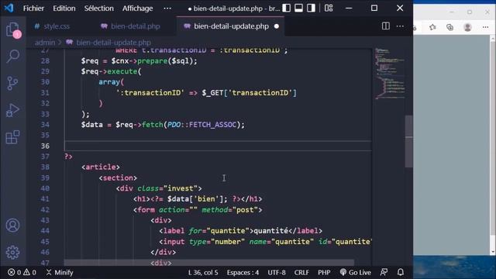Viewport: 496px width, 279px height.
Task: Start Go Live server
Action: pyautogui.click(x=355, y=272)
